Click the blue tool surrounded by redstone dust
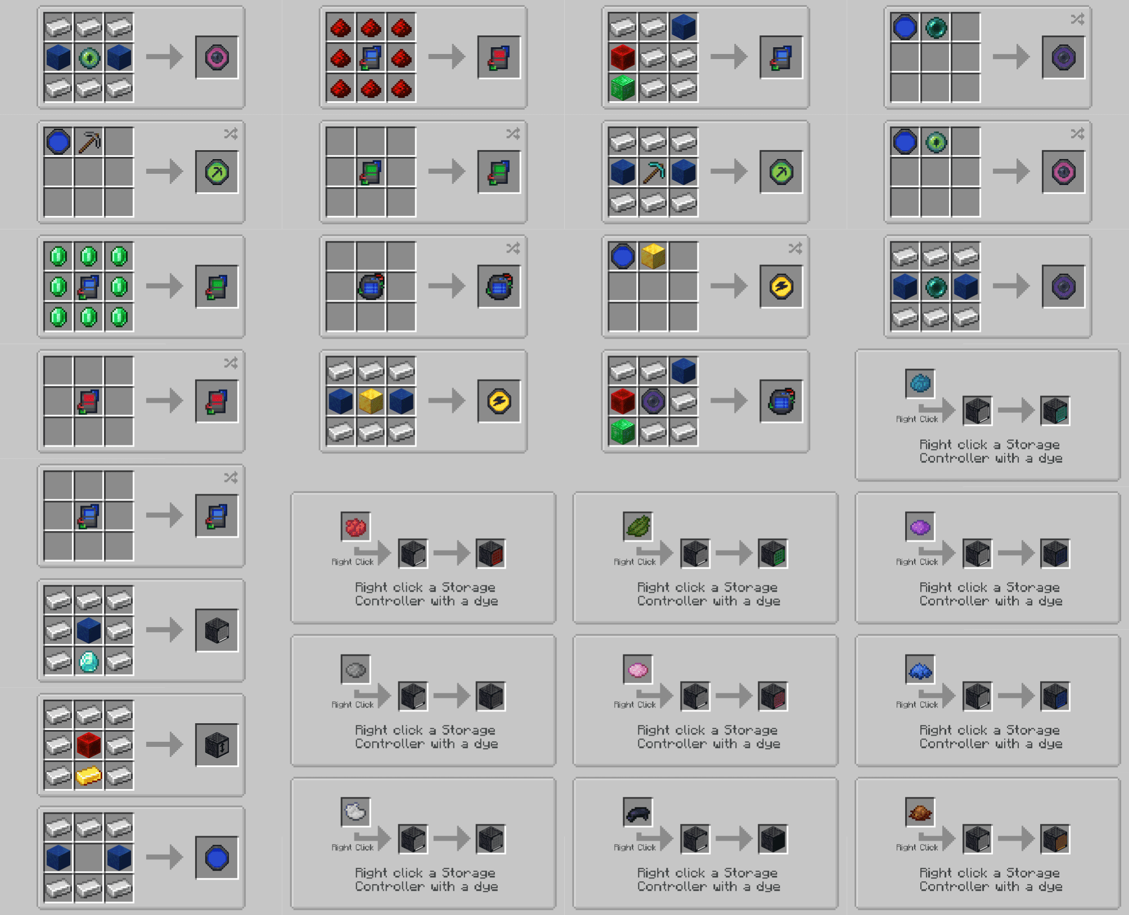Screen dimensions: 1129x915 pyautogui.click(x=371, y=57)
